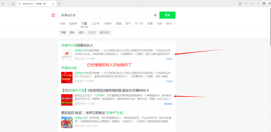
Task: Click the globe icon in title bar
Action: [x=246, y=3]
